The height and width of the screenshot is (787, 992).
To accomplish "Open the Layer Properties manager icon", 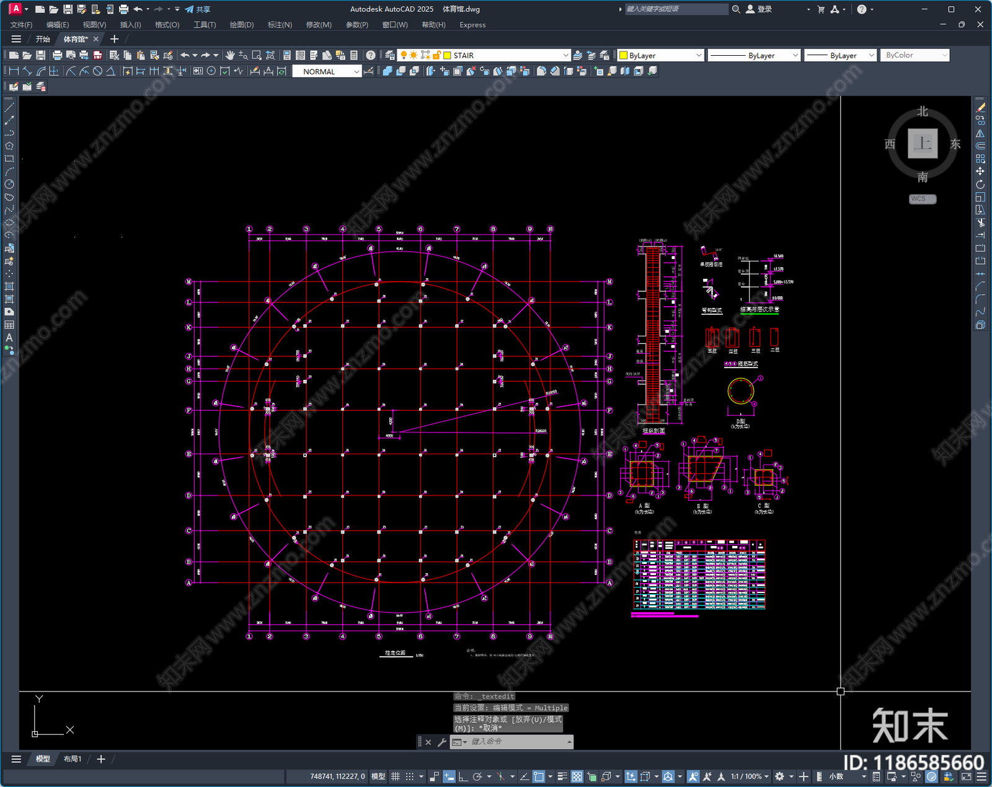I will coord(389,55).
